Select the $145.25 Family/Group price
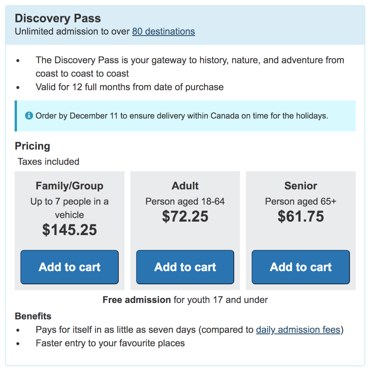 point(69,230)
